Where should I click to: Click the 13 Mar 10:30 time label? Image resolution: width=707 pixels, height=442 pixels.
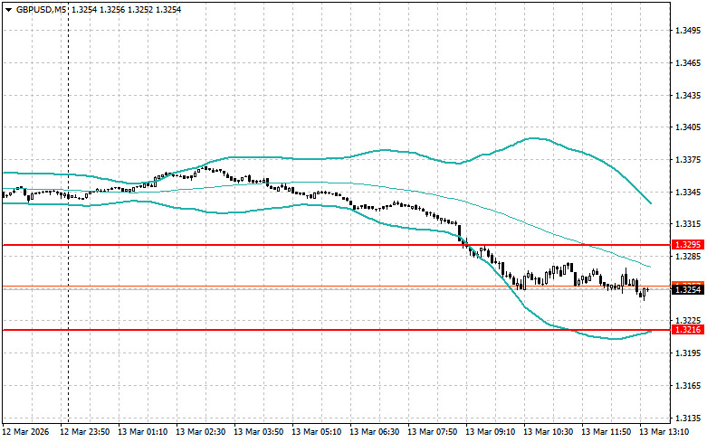pyautogui.click(x=548, y=432)
